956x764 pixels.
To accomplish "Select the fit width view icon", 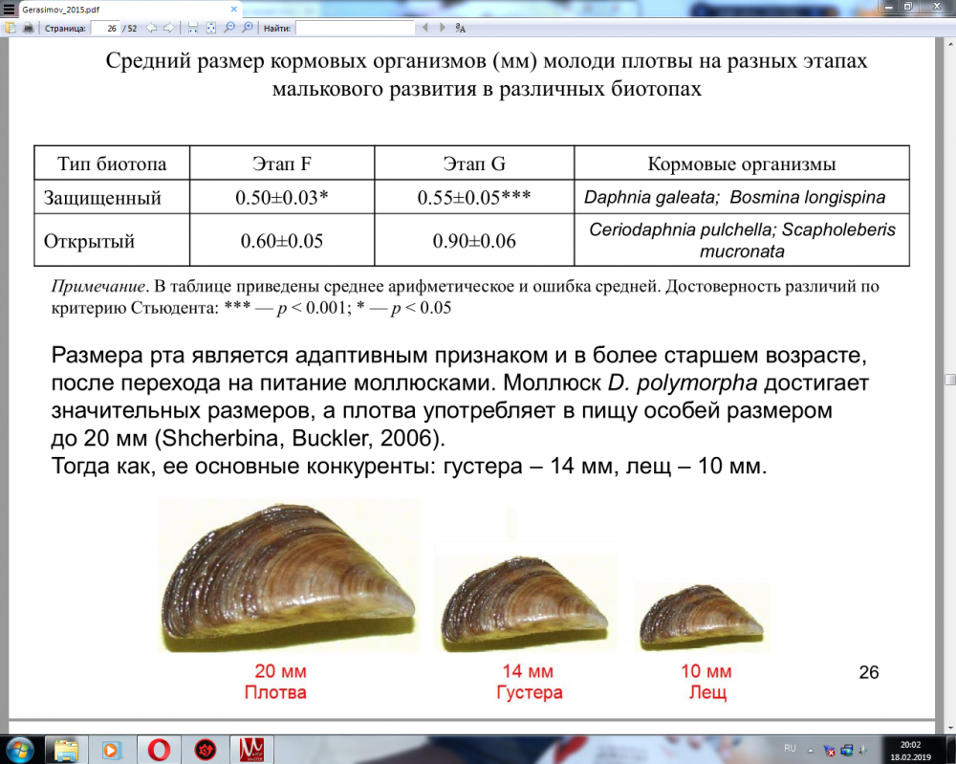I will pyautogui.click(x=193, y=28).
